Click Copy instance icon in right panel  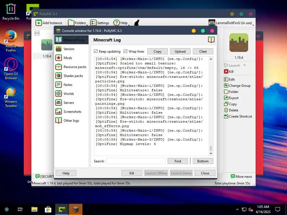[x=226, y=104]
